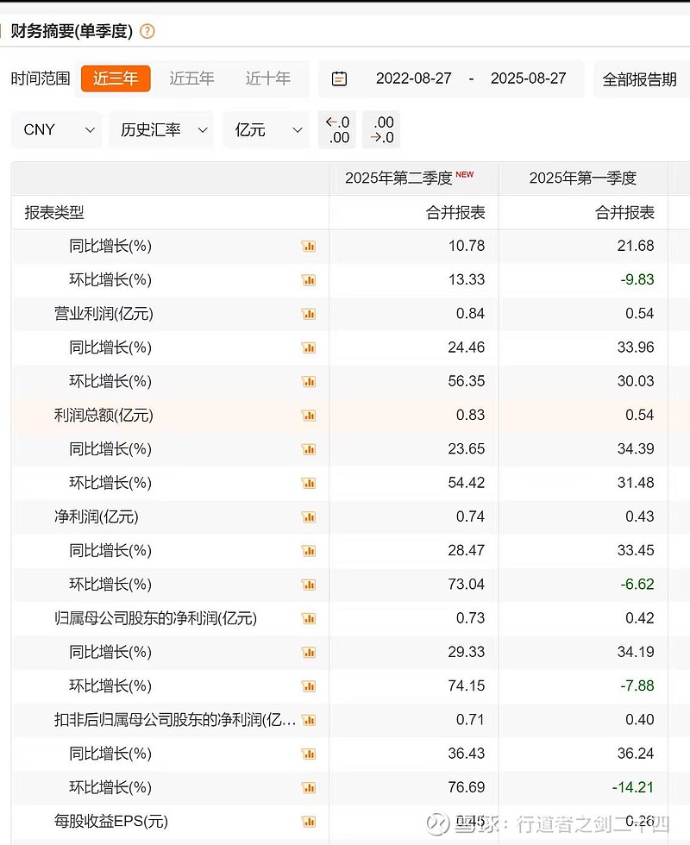Screen dimensions: 690x845
Task: Switch the time range to 近十年
Action: click(268, 78)
